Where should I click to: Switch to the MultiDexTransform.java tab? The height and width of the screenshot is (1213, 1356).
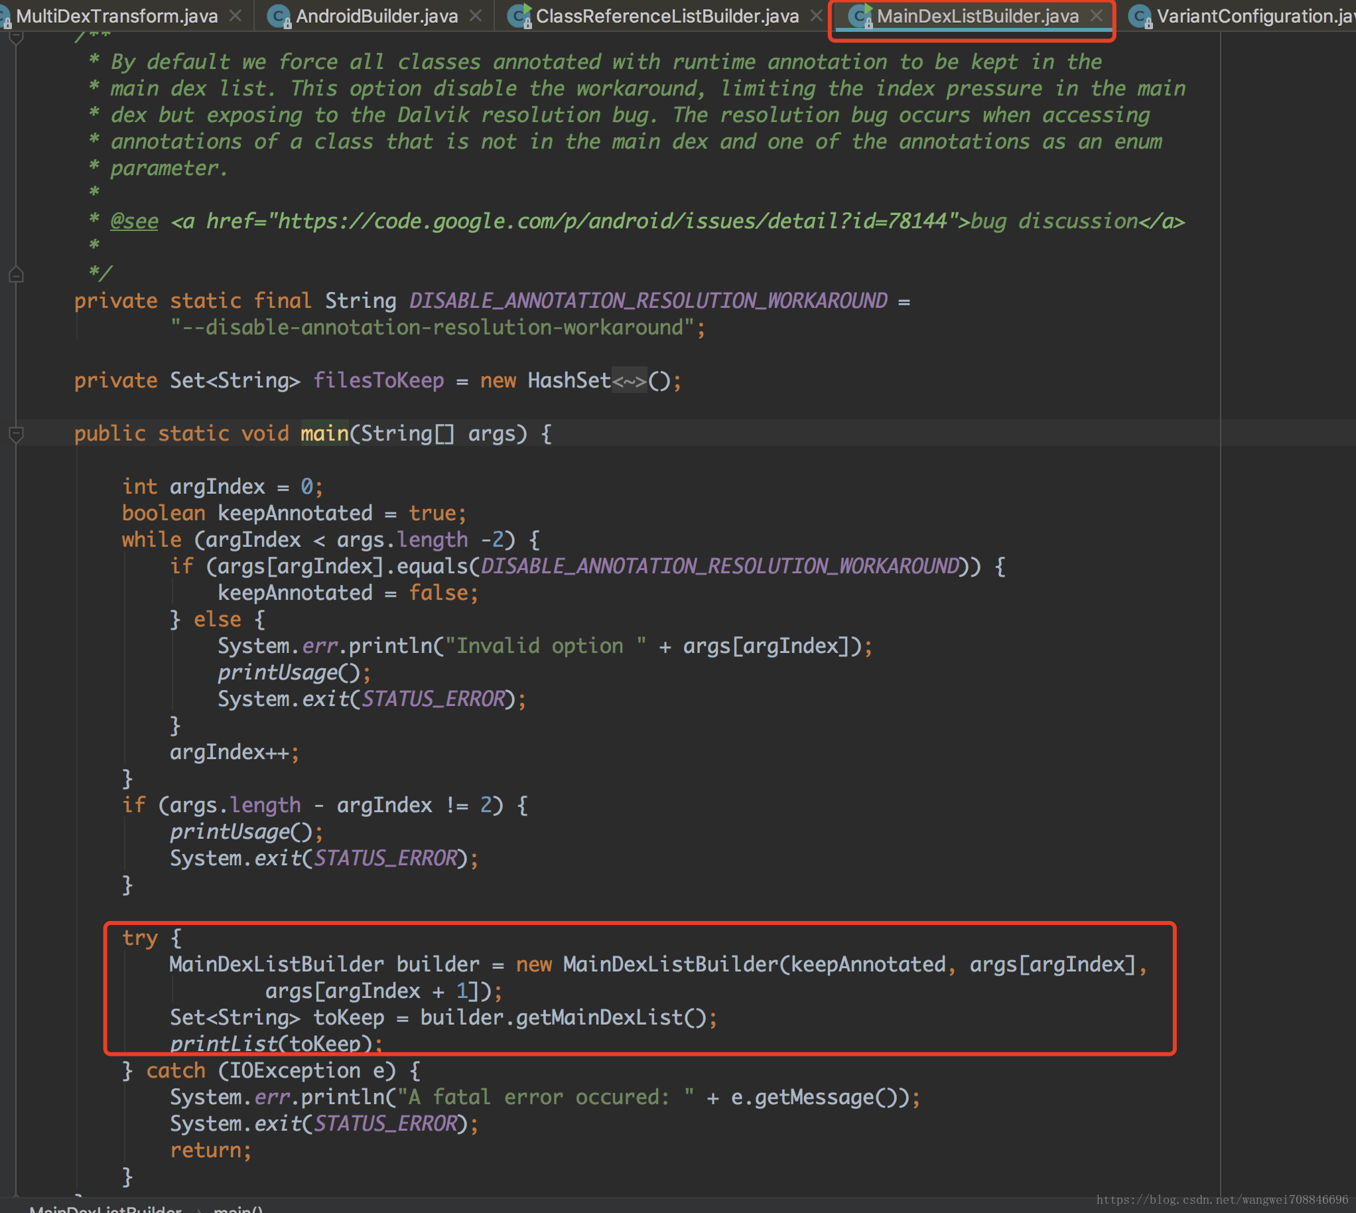[x=117, y=16]
